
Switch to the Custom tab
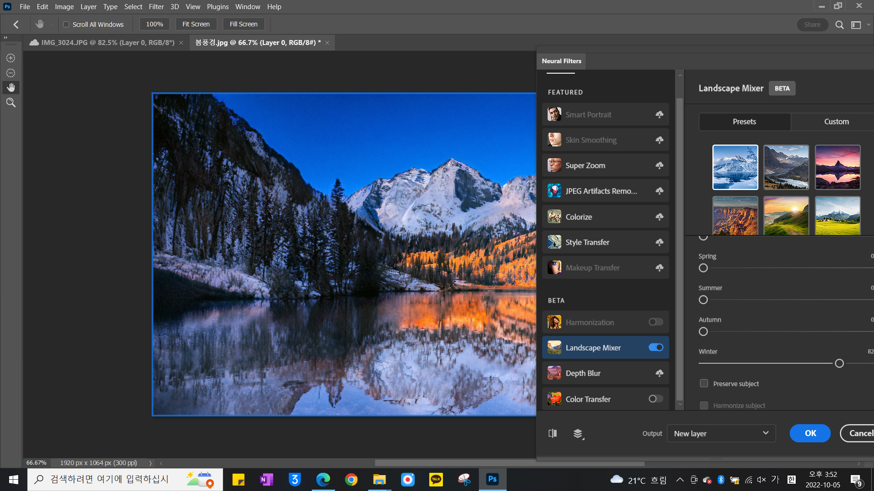836,122
